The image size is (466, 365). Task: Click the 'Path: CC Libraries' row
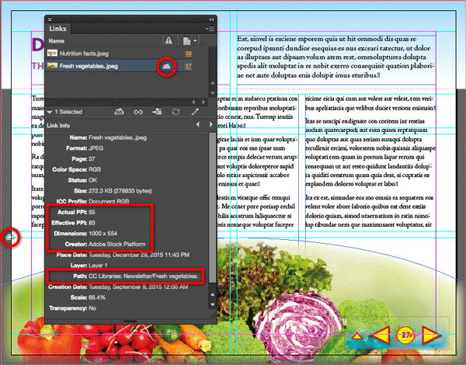[135, 276]
